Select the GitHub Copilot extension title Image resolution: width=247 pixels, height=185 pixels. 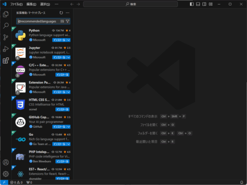click(x=39, y=117)
